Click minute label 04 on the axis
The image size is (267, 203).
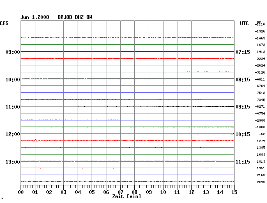pos(78,192)
